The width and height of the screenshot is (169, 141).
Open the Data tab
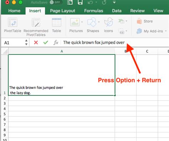117,11
